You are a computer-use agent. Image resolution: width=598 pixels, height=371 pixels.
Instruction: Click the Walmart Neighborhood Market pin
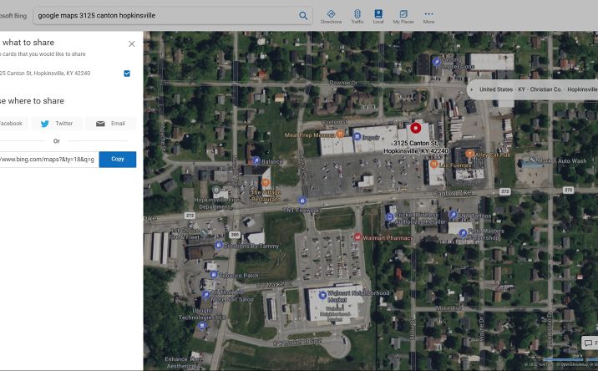pos(322,295)
